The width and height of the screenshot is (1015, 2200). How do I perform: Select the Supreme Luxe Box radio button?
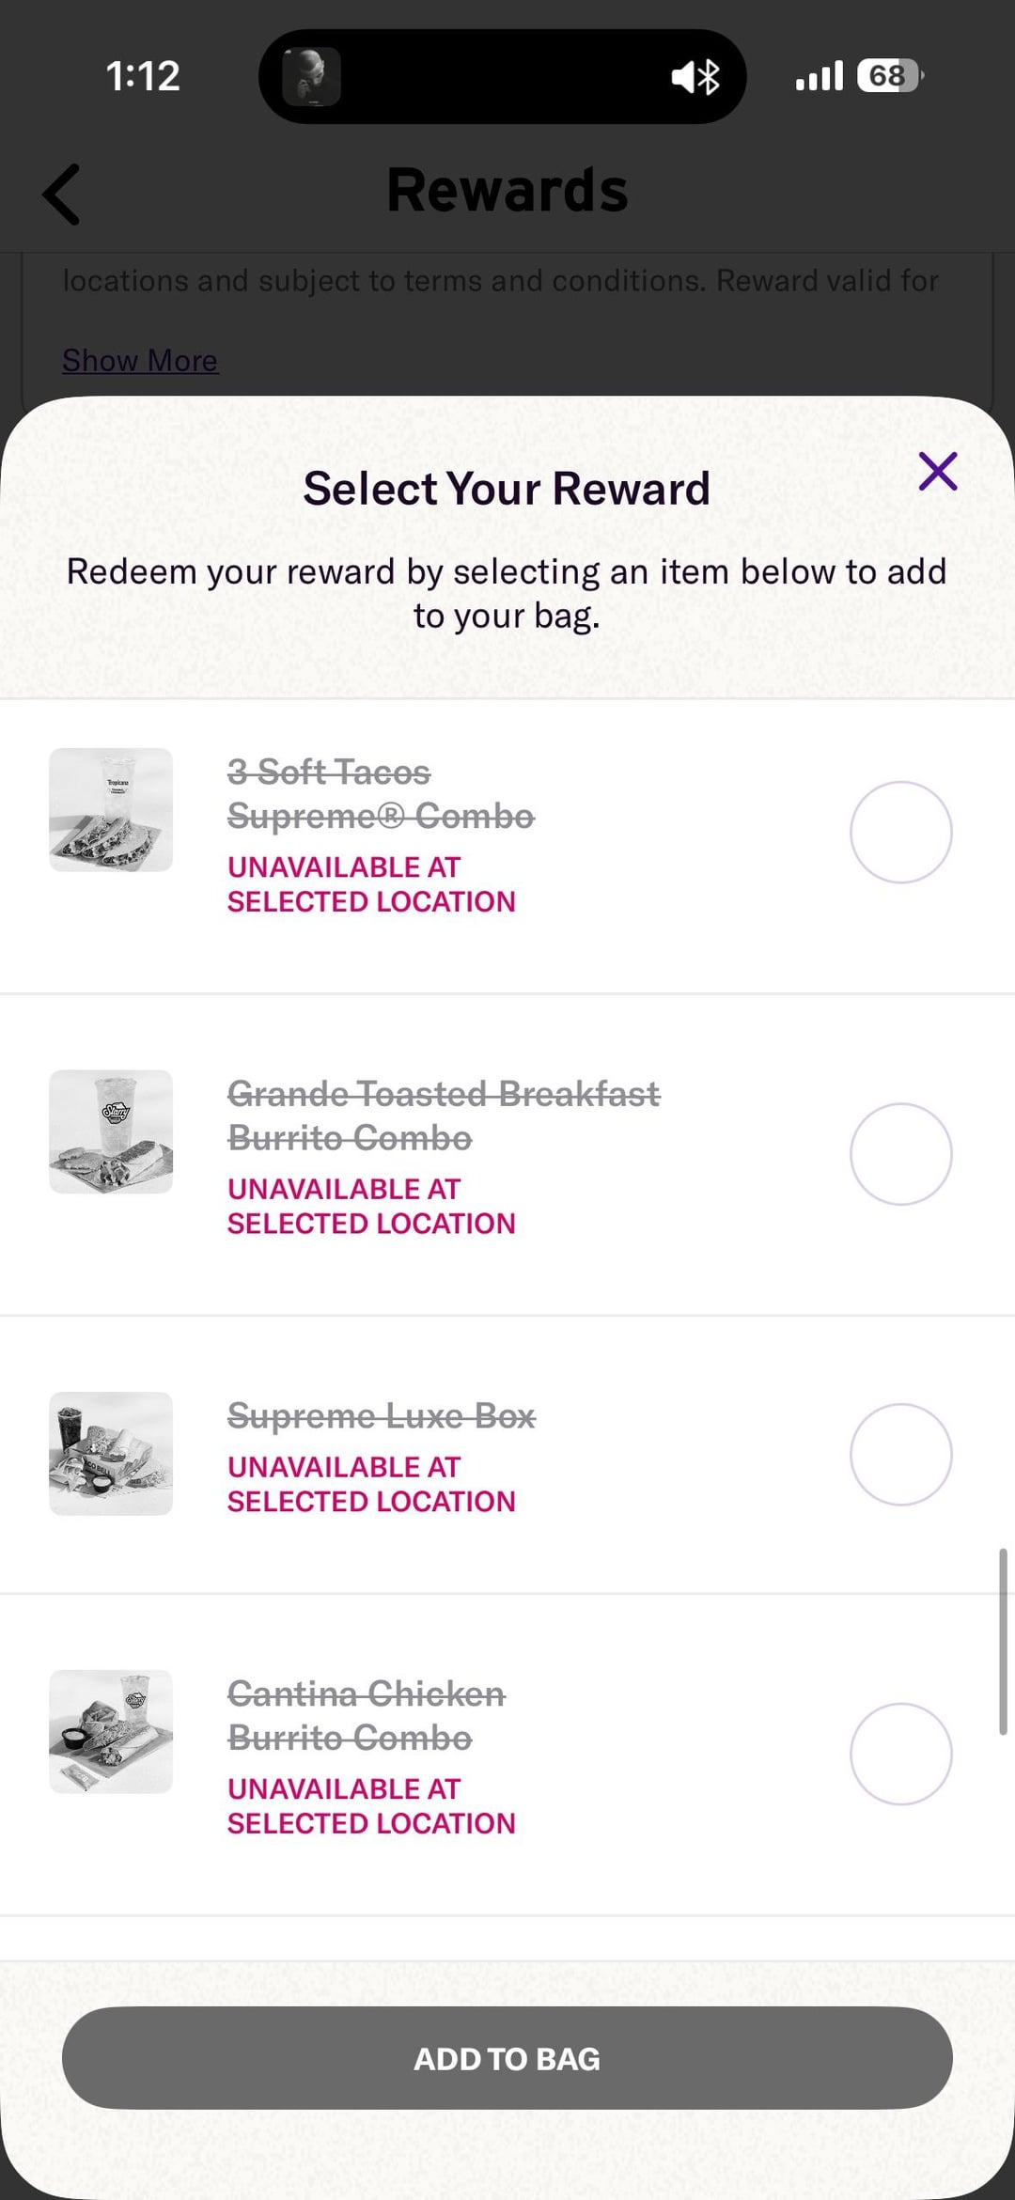(x=900, y=1454)
